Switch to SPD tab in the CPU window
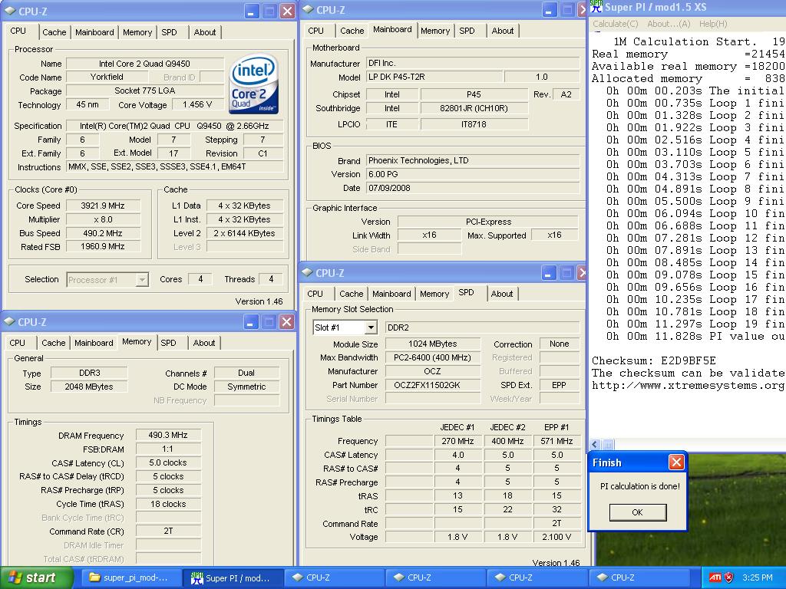786x589 pixels. pyautogui.click(x=169, y=32)
